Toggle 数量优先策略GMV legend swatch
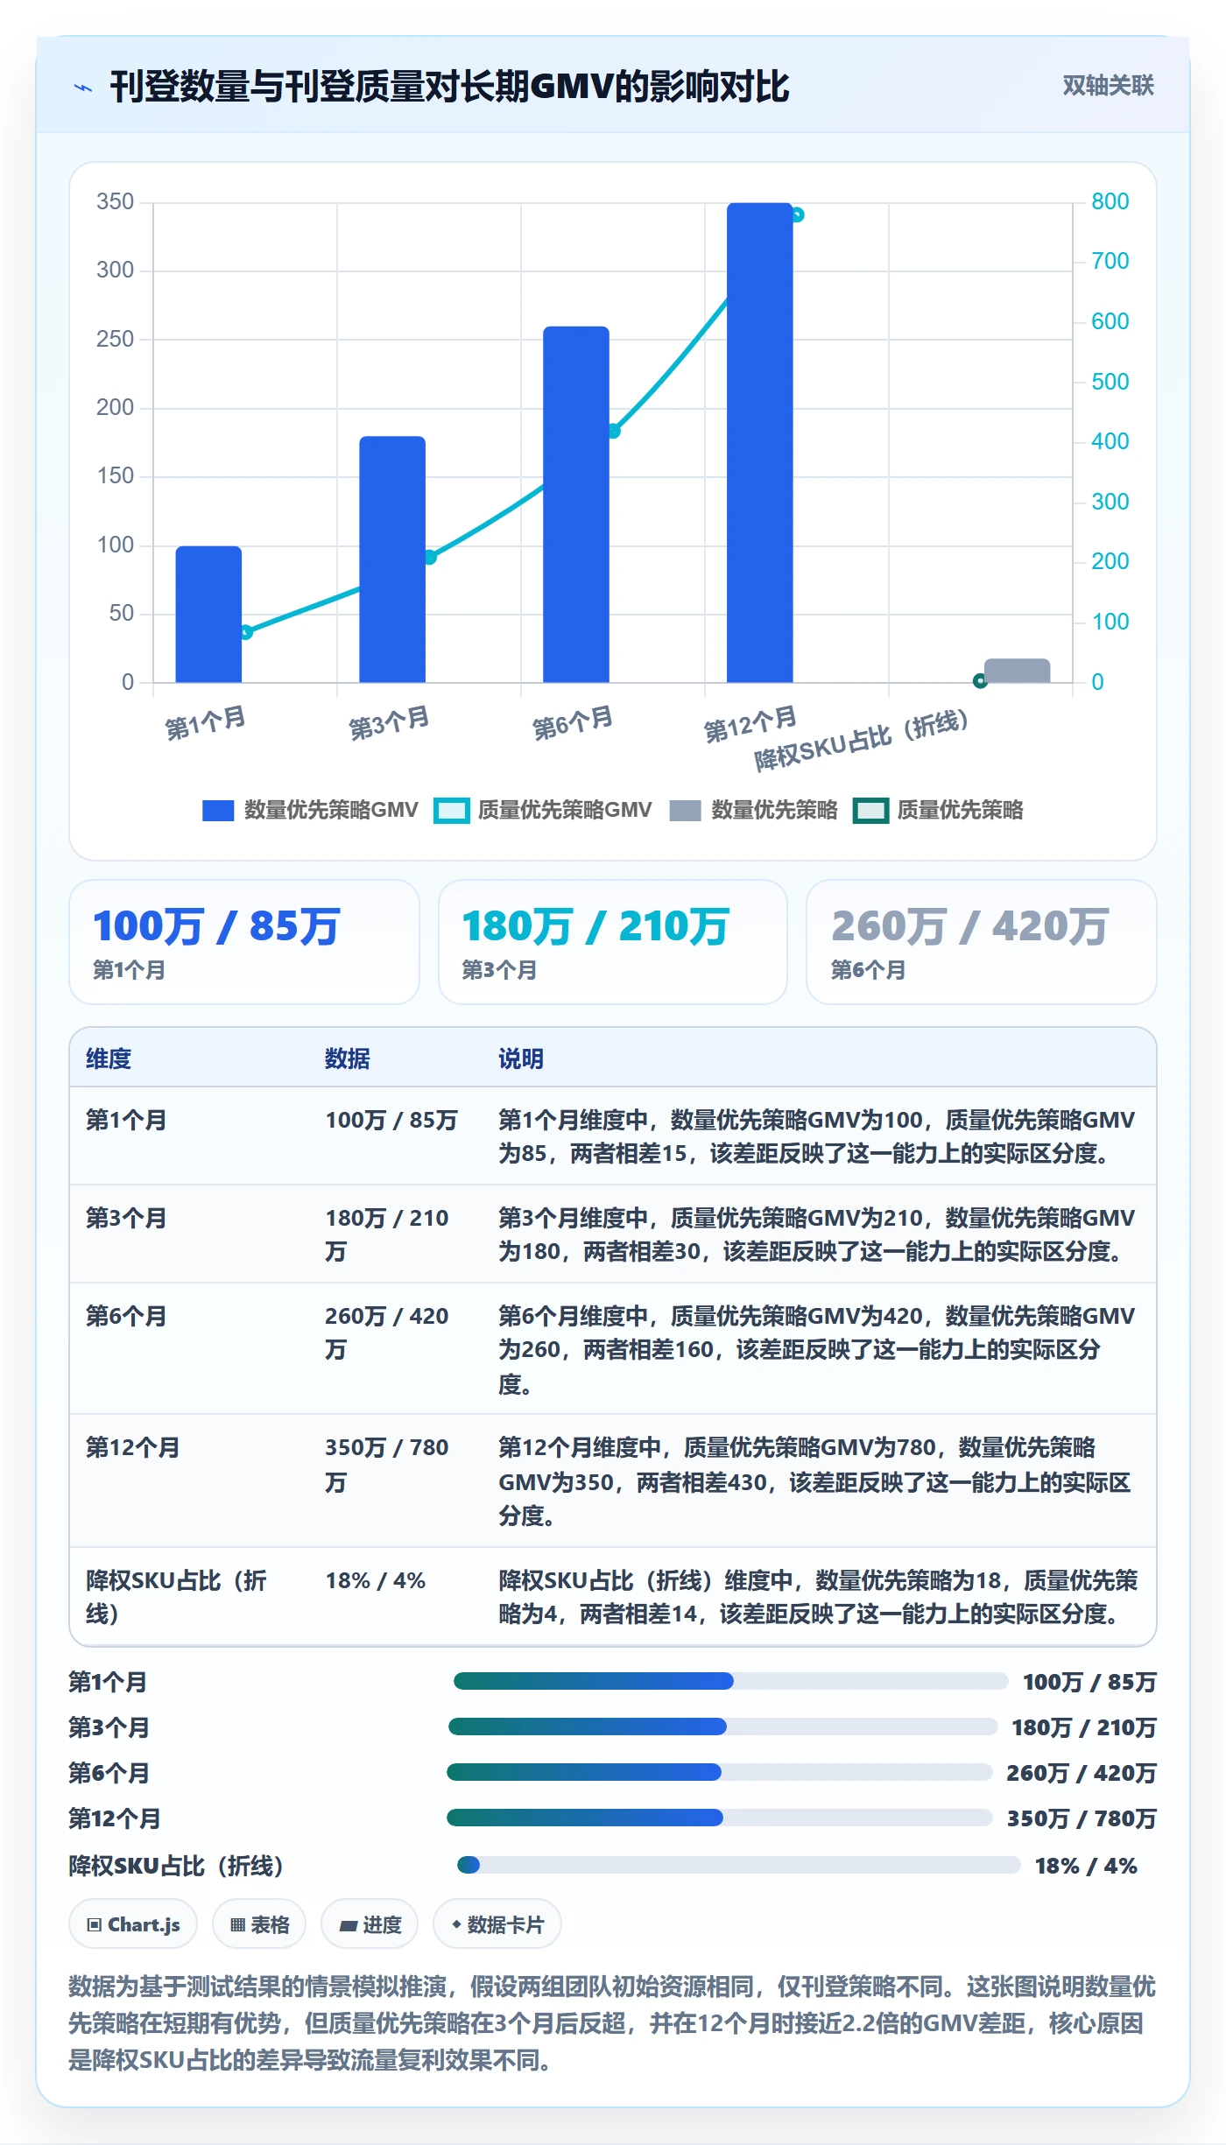This screenshot has width=1226, height=2145. point(218,811)
